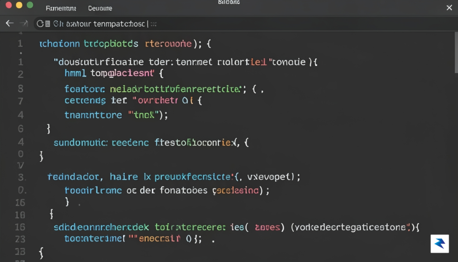The height and width of the screenshot is (262, 458).
Task: Click the code line 'tnamnttore "tnek");'
Action: (116, 115)
